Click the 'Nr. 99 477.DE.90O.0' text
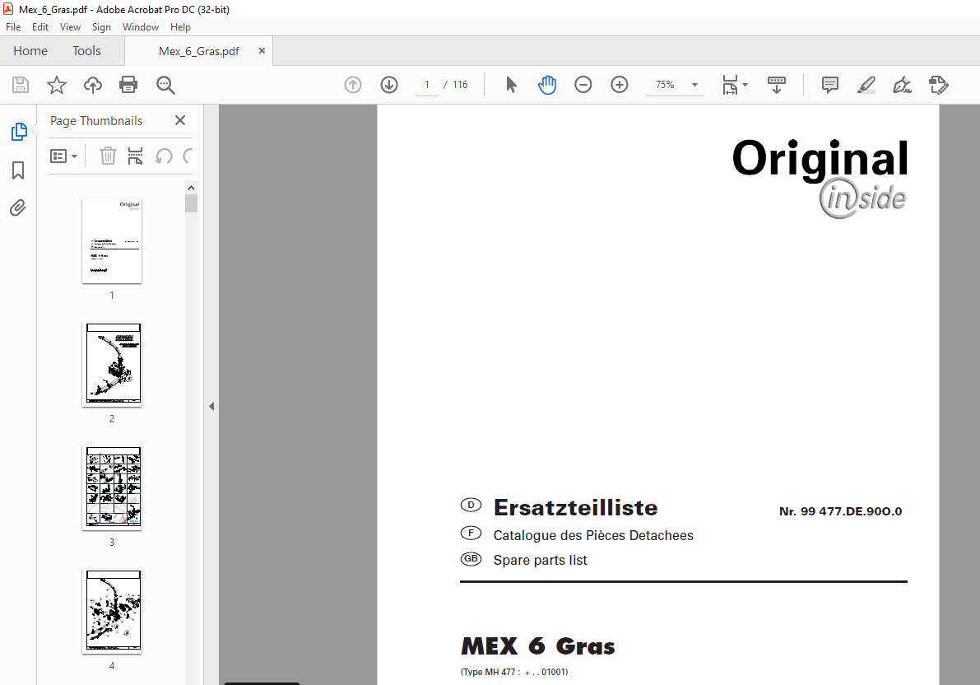 841,511
